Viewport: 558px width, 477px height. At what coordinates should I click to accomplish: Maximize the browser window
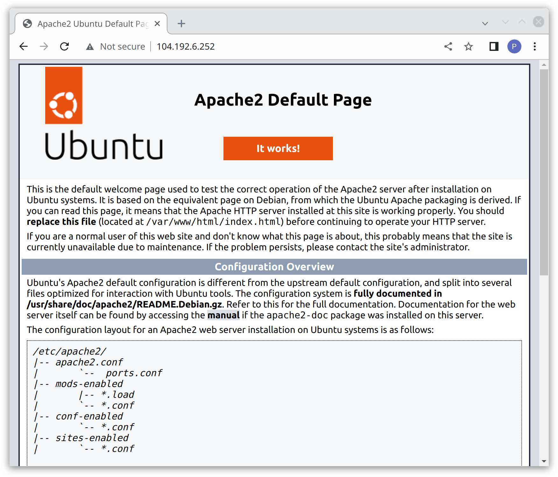(x=522, y=22)
